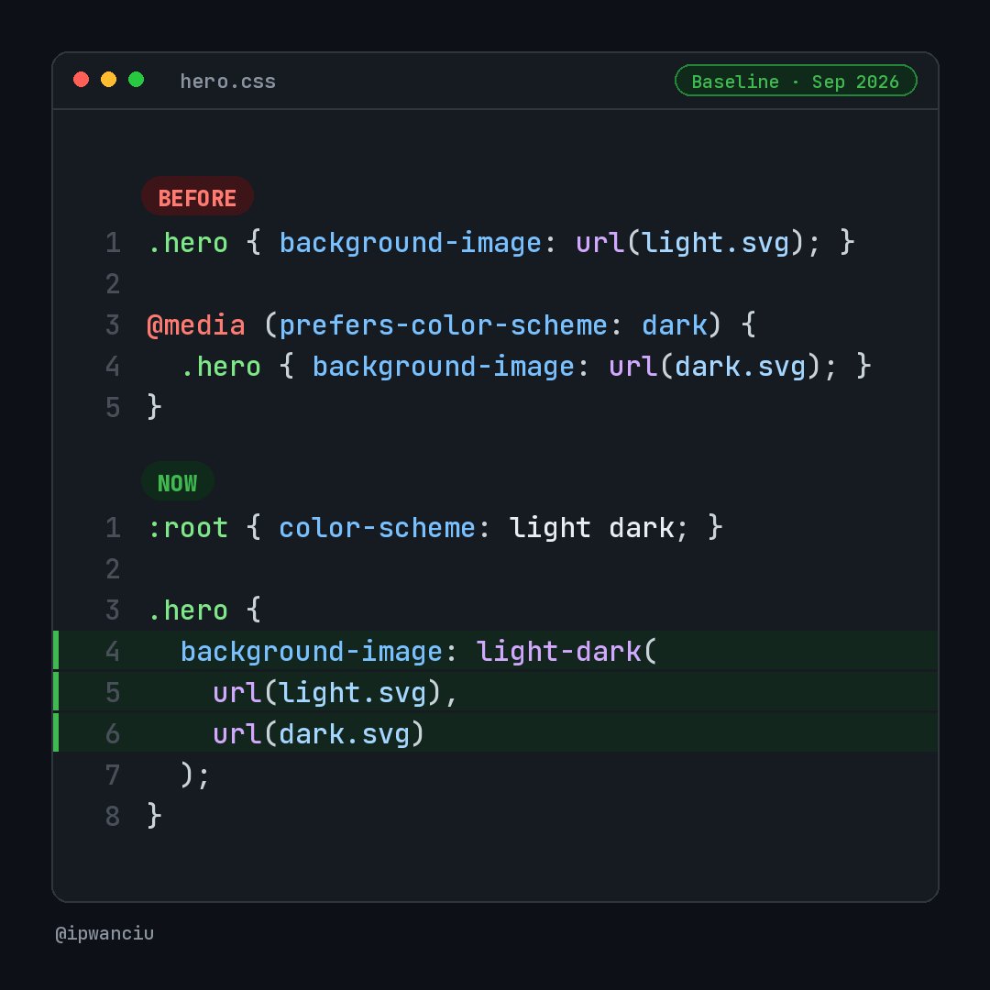Click the red BEFORE label
This screenshot has height=990, width=990.
pyautogui.click(x=198, y=196)
